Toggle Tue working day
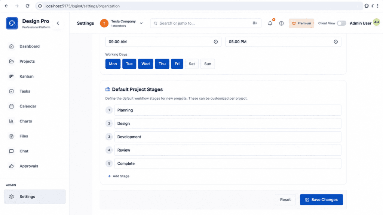The width and height of the screenshot is (383, 215). click(129, 64)
